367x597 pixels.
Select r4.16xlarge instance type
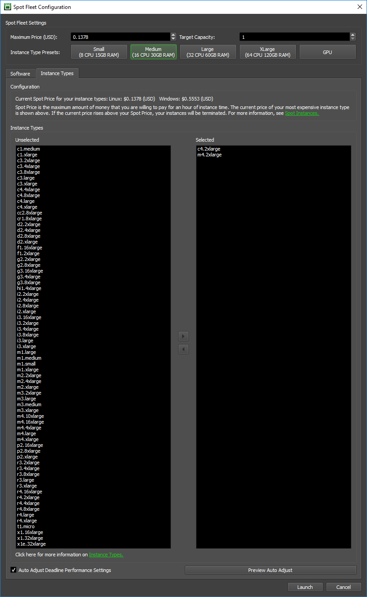[93, 492]
